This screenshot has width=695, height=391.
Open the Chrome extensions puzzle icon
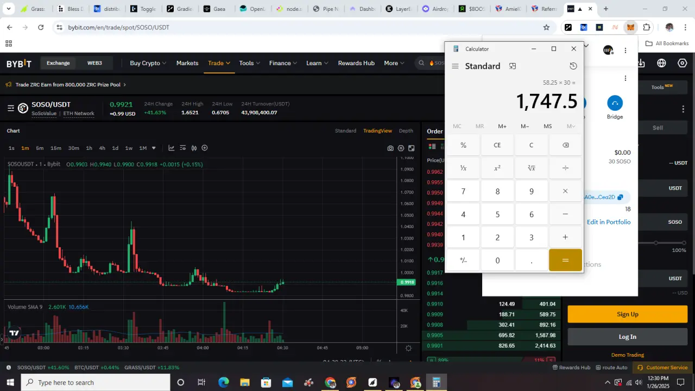647,27
